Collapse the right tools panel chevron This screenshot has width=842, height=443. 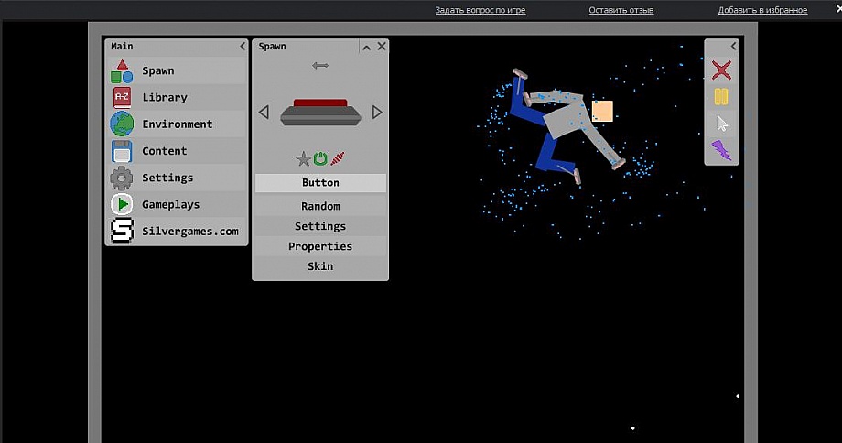coord(733,46)
